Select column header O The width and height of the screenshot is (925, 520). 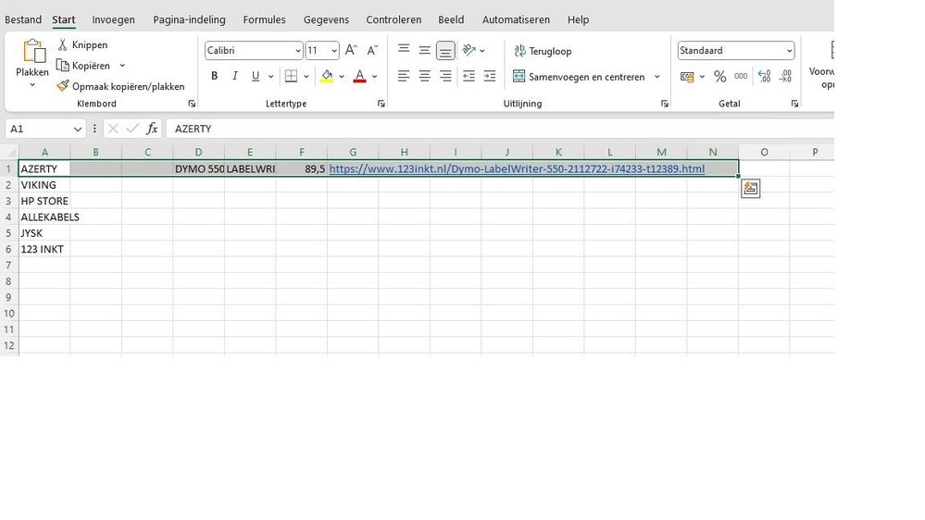764,152
